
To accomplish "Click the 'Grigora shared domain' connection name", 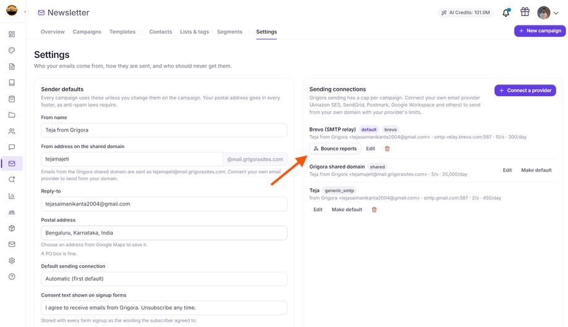I will [337, 167].
